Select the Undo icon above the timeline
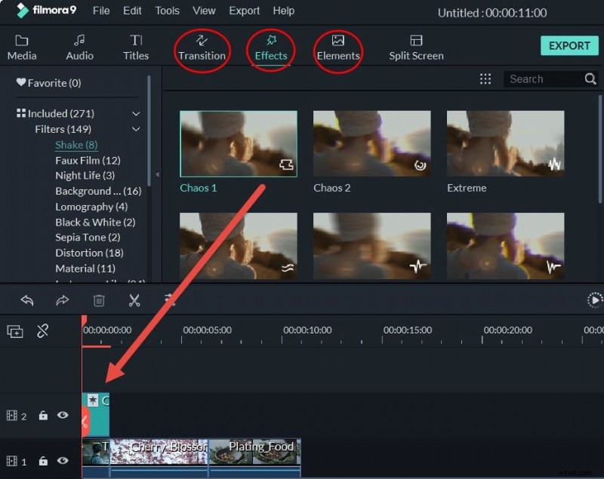604x479 pixels. click(x=27, y=300)
